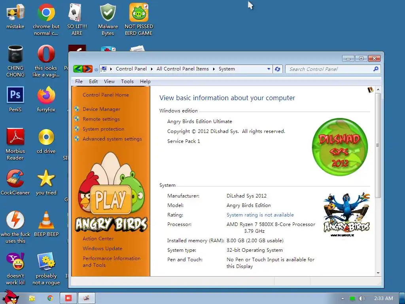405x304 pixels.
Task: Open the 'probably not a rogue' icon
Action: coord(46,269)
